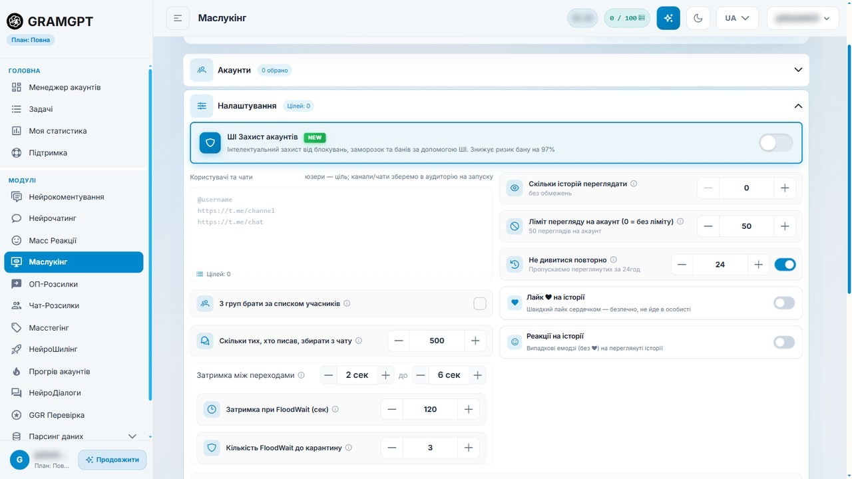Click the AI sparkle button in header
This screenshot has width=852, height=479.
668,18
